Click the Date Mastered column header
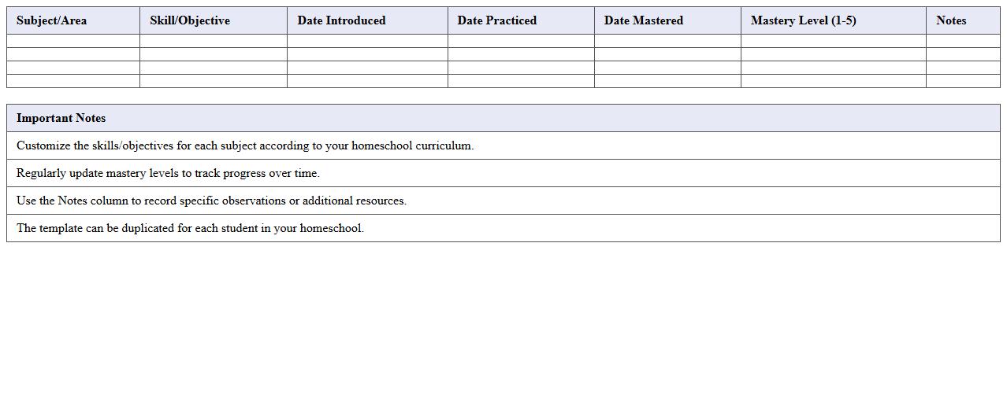Viewport: 1007px width, 394px height. pyautogui.click(x=643, y=20)
